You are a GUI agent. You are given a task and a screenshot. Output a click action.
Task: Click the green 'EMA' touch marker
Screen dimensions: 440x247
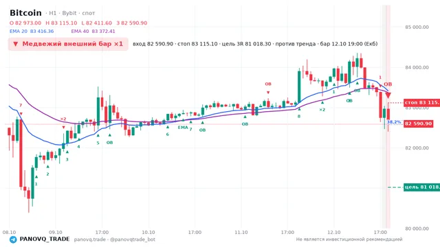point(183,128)
